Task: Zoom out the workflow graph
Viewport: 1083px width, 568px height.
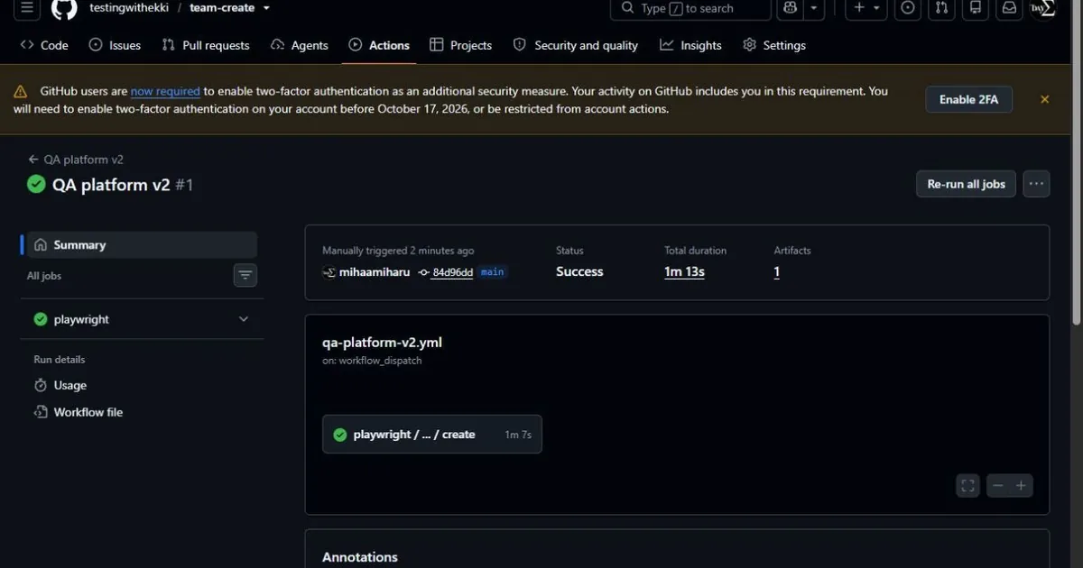Action: point(997,486)
